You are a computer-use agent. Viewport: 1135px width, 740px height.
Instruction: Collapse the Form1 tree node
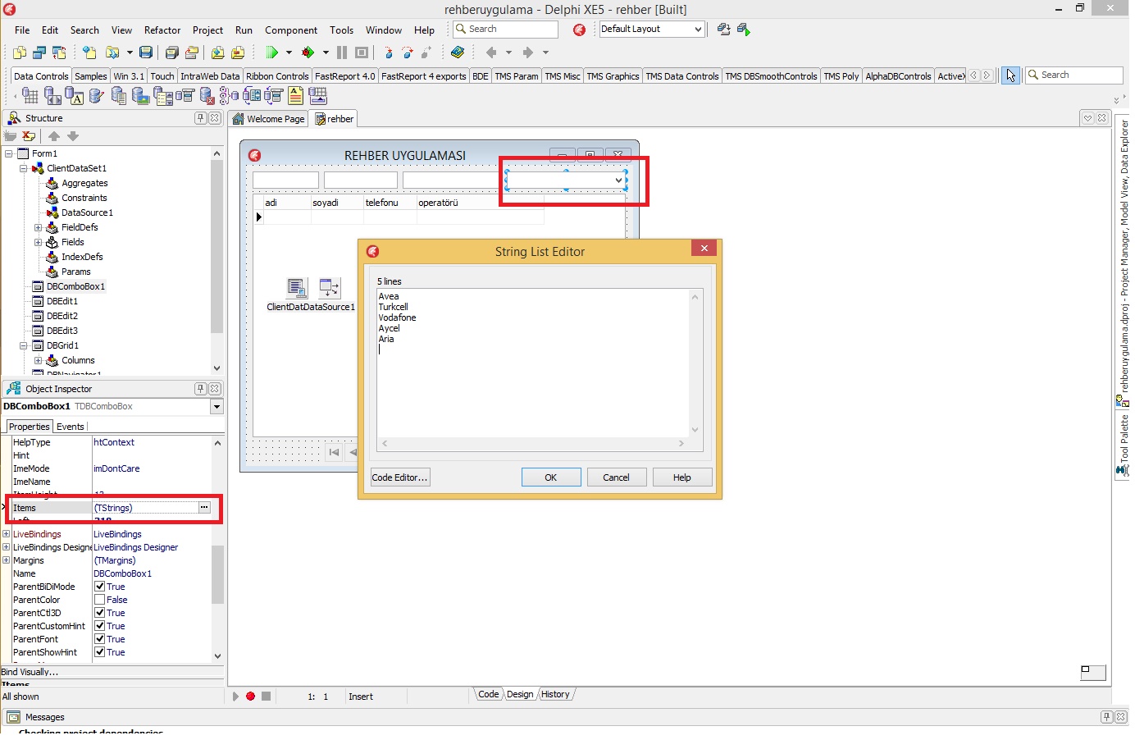[9, 153]
